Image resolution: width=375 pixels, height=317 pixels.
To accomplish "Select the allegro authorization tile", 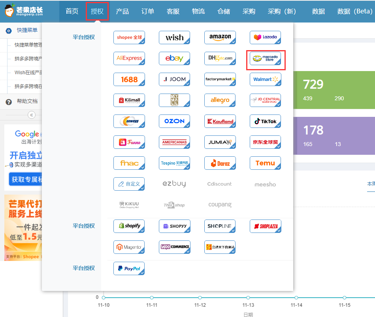I will pyautogui.click(x=220, y=100).
